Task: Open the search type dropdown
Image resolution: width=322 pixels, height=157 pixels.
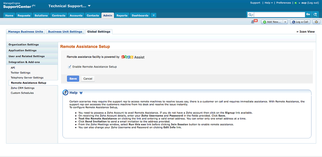Action: tap(251, 15)
